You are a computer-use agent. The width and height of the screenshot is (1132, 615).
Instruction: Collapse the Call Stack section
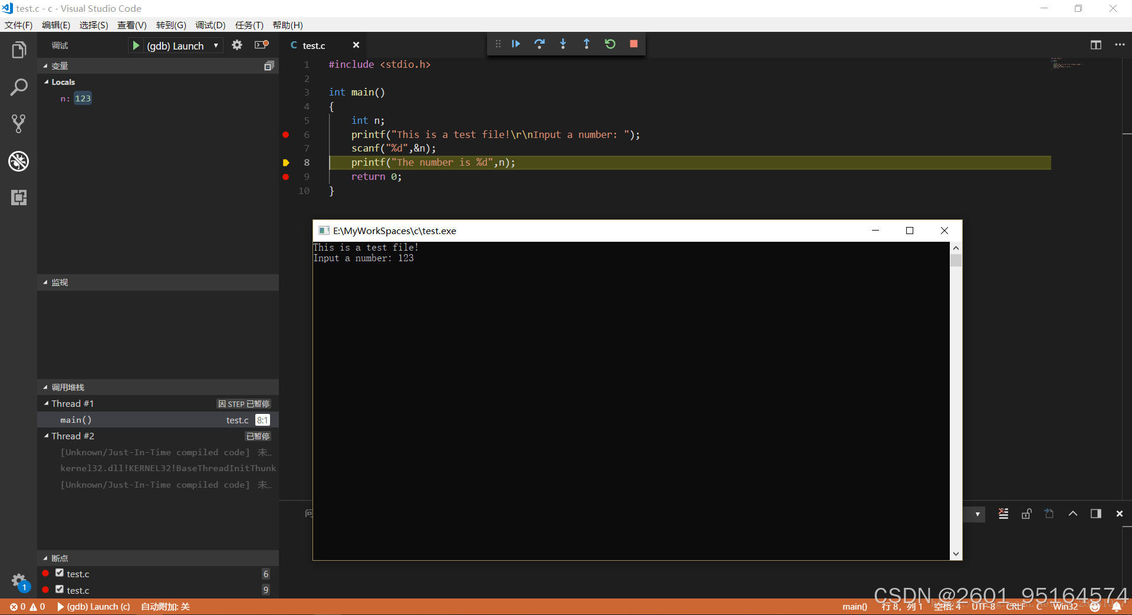click(158, 387)
